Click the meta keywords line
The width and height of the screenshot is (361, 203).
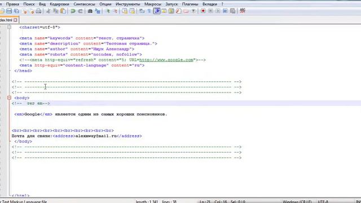pos(82,38)
